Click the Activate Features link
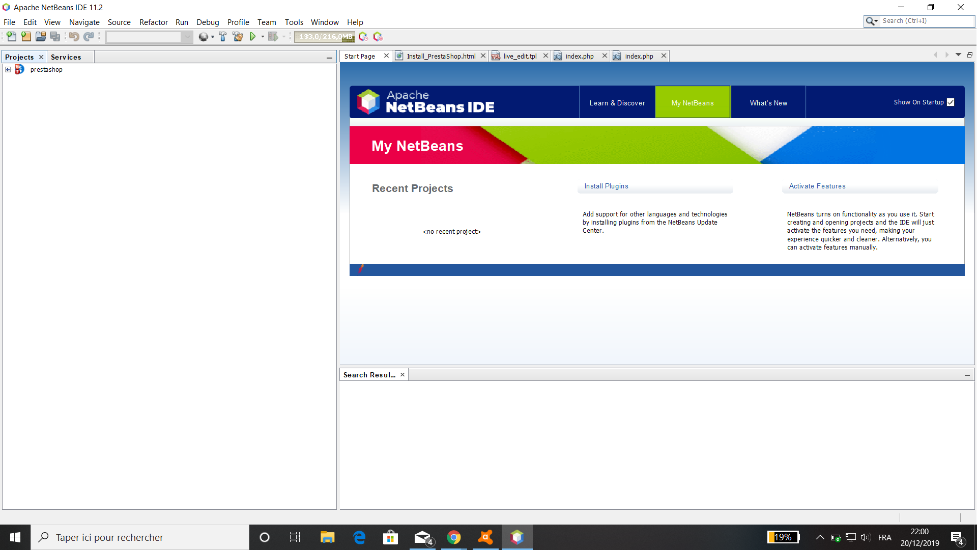 point(817,186)
